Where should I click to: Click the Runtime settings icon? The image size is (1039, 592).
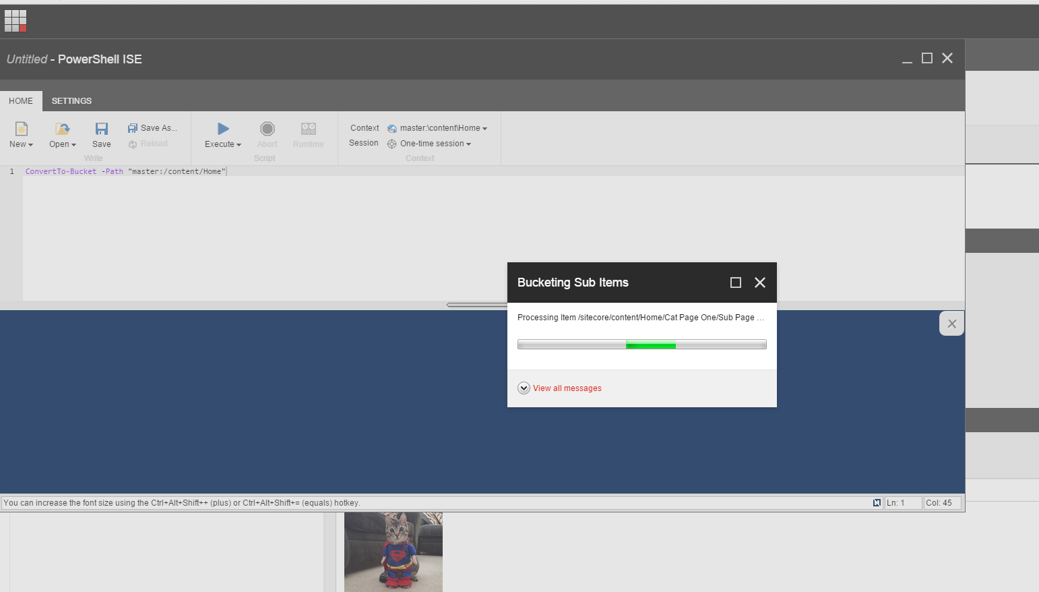(x=309, y=129)
